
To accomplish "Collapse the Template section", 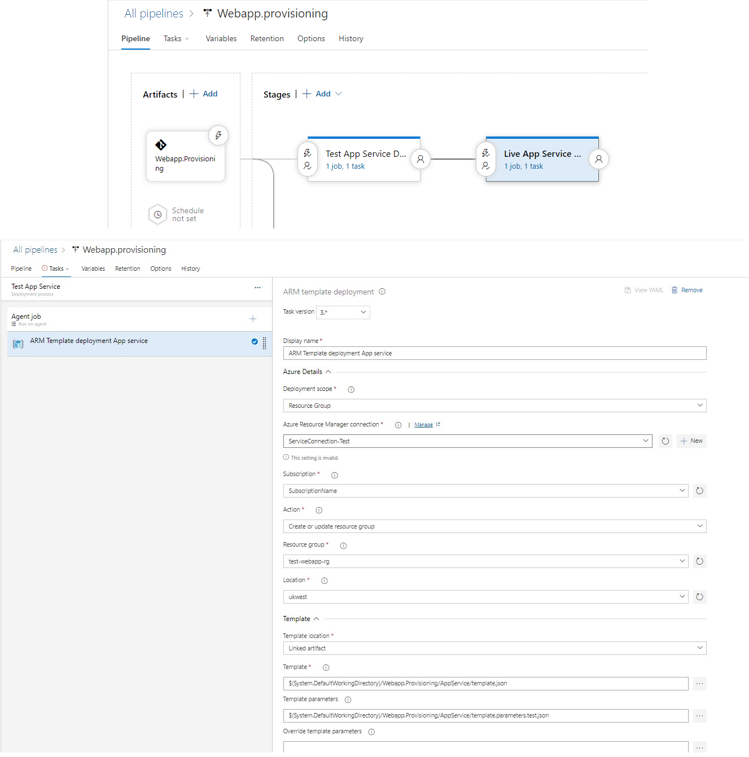I will (x=316, y=618).
